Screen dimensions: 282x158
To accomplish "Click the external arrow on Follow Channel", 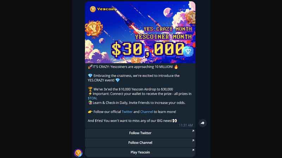I will (193, 141).
